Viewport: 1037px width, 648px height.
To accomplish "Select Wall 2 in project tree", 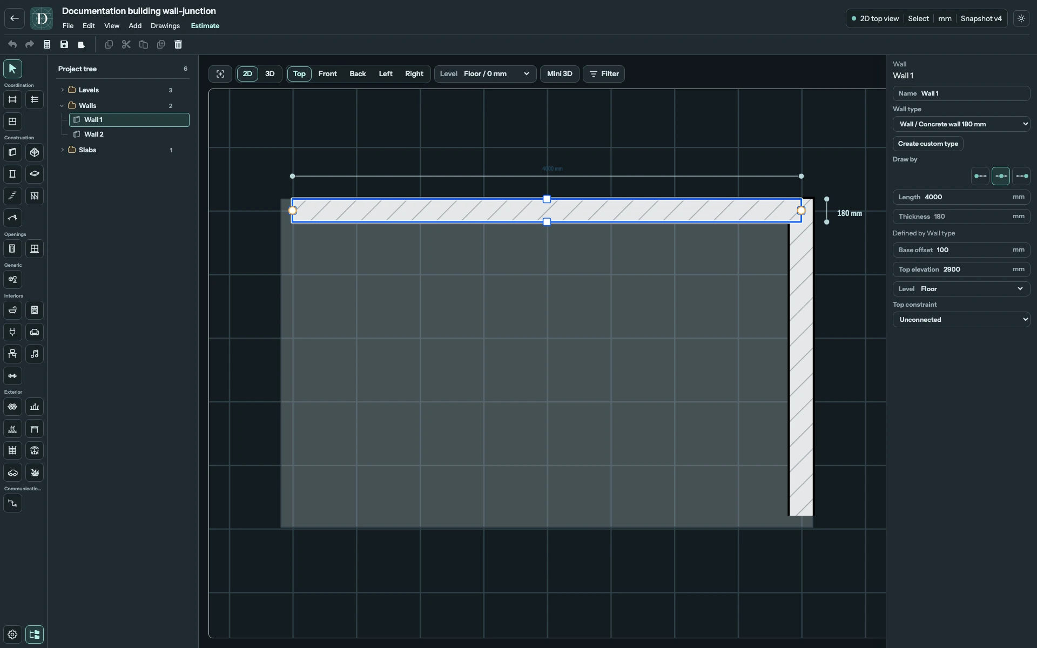I will 130,134.
